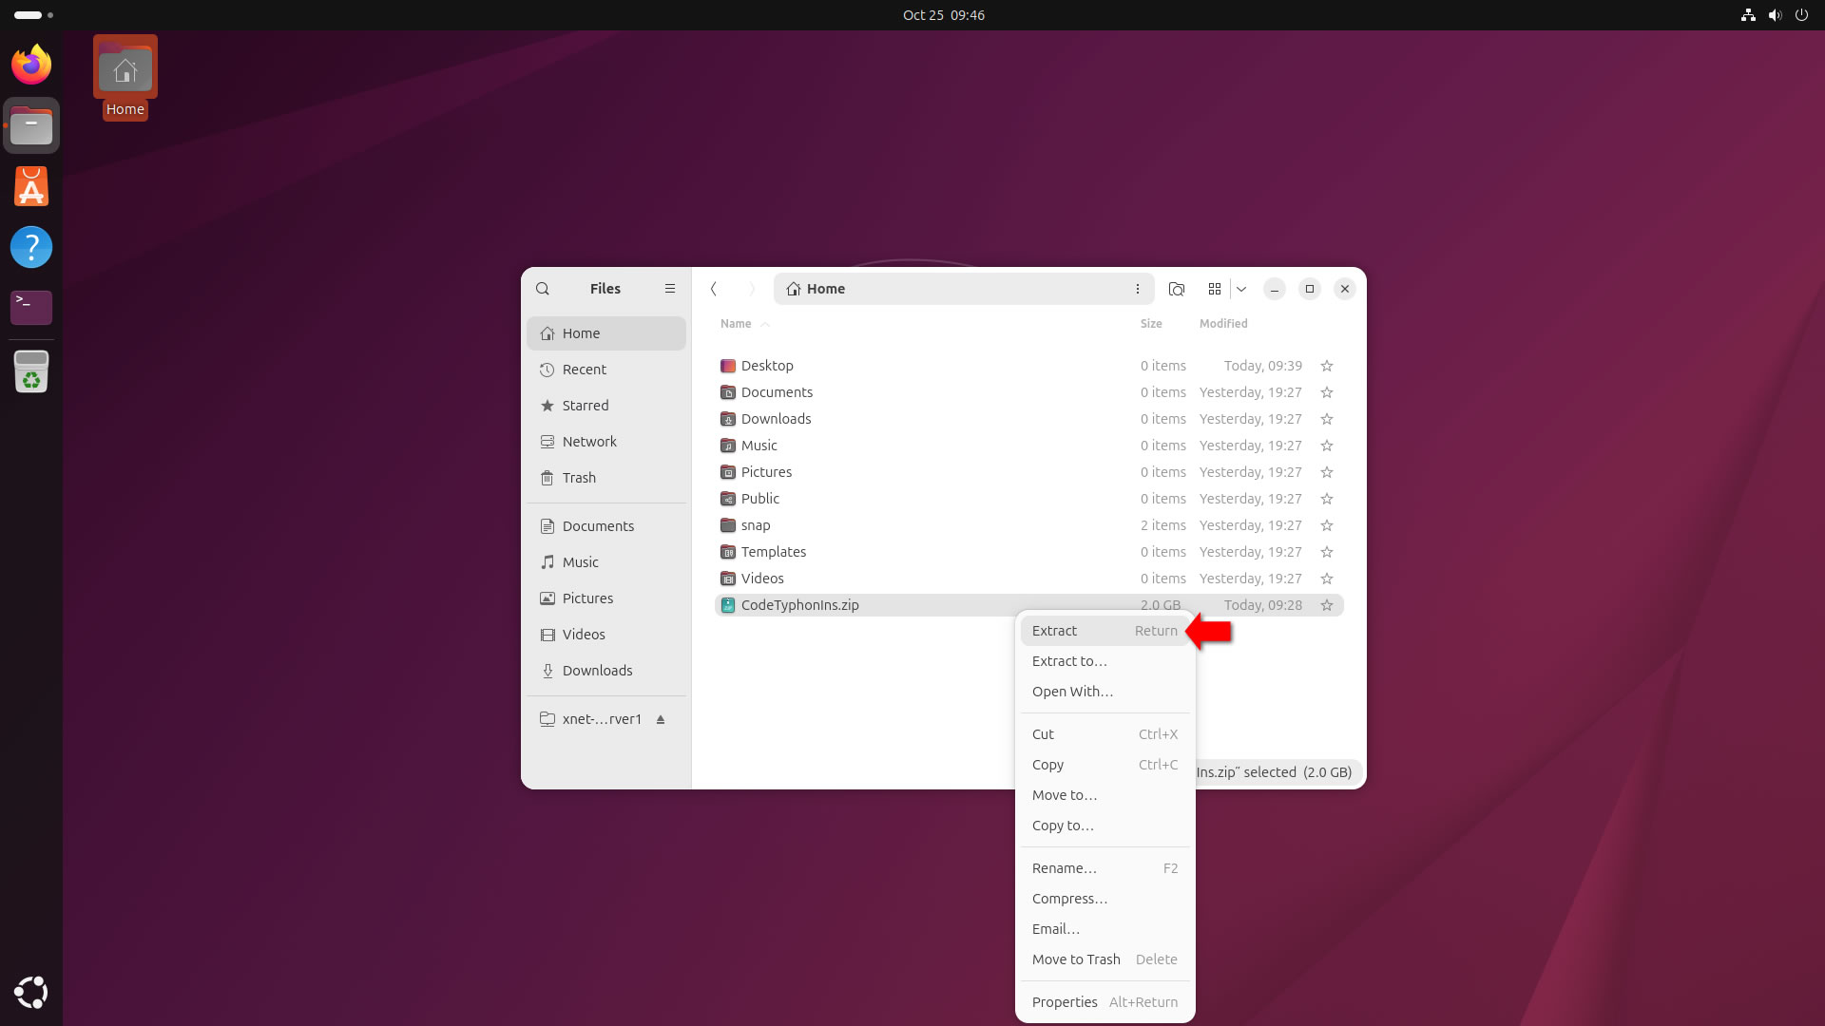
Task: Click the search icon in Files sidebar
Action: point(543,289)
